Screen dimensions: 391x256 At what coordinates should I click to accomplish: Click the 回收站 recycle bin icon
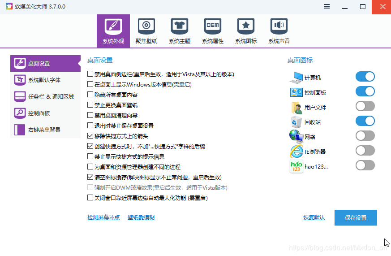pyautogui.click(x=296, y=122)
